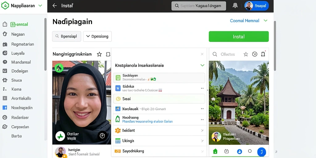
Task: Select the Sreai list item
Action: [159, 99]
